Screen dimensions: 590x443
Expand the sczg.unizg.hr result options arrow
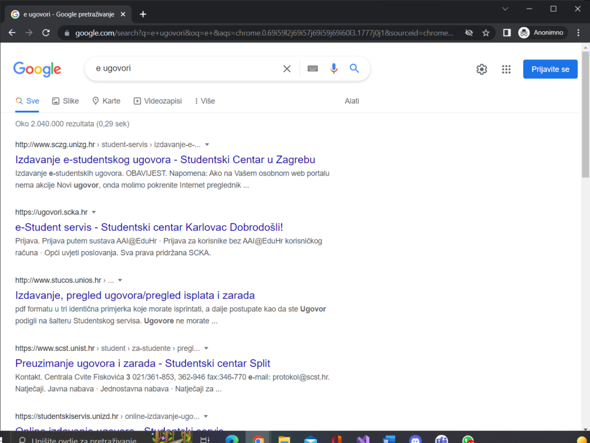tap(207, 145)
